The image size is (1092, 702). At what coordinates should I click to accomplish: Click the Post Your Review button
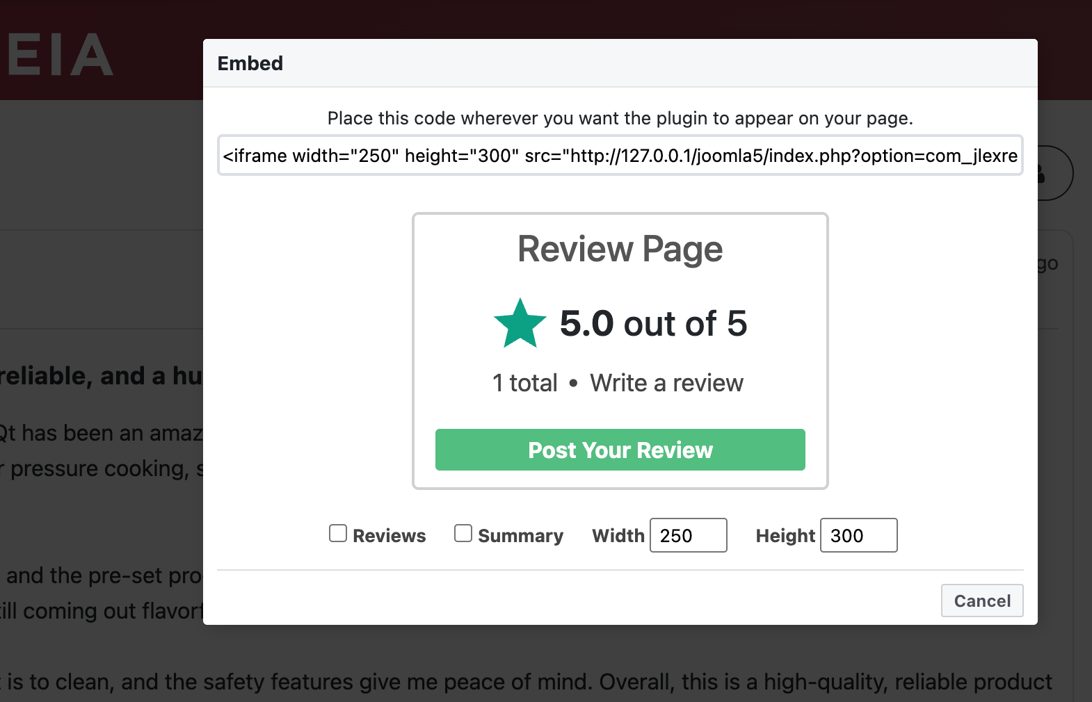pos(620,450)
